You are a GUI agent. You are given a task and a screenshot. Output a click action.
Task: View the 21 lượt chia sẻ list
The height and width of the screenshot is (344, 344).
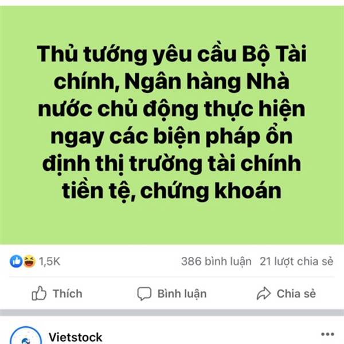pos(296,261)
